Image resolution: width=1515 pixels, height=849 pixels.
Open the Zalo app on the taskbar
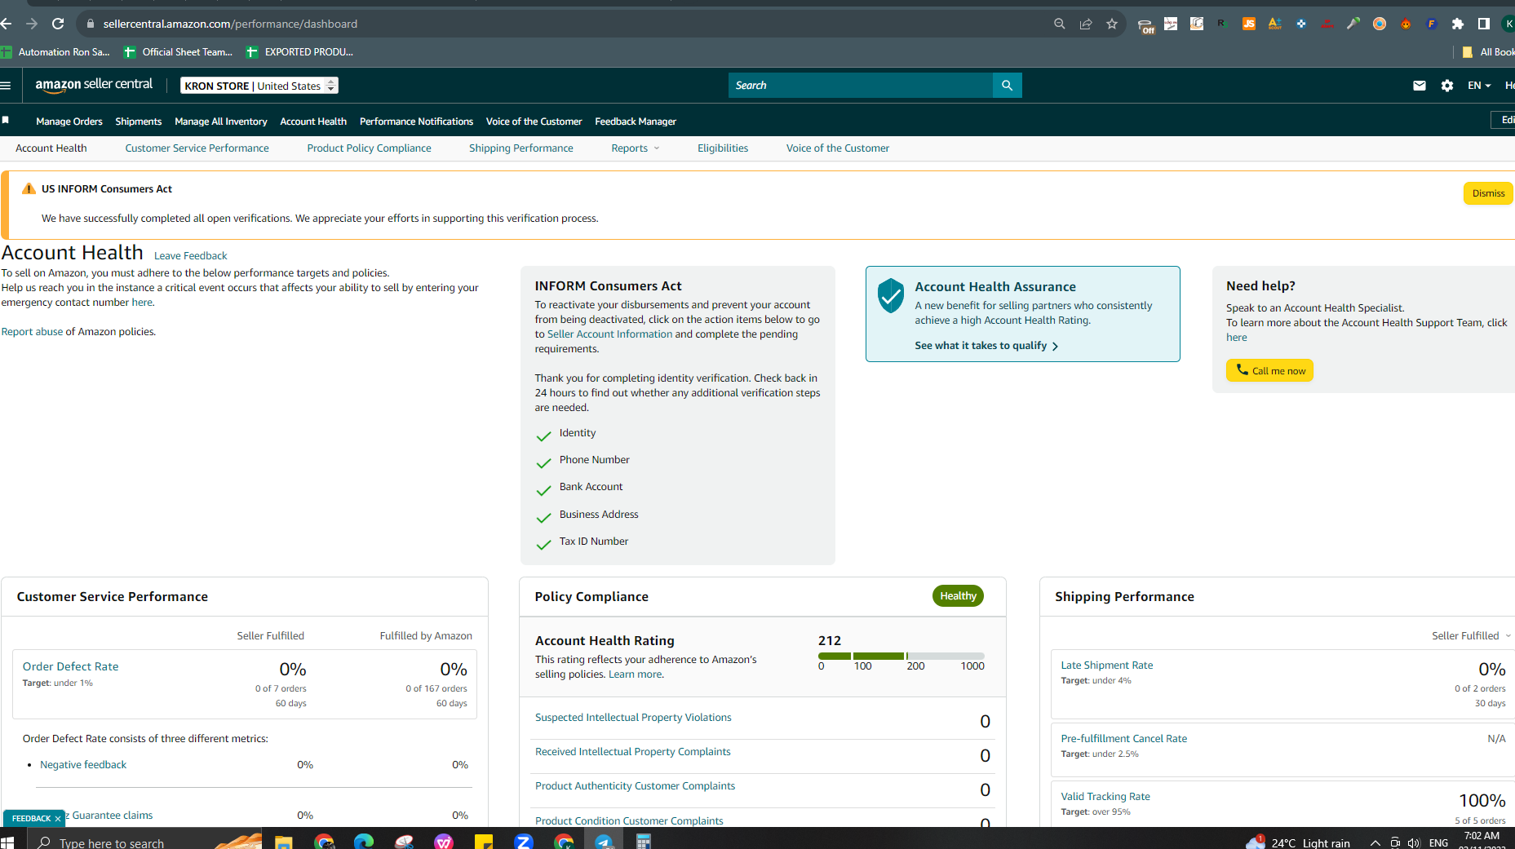coord(524,842)
